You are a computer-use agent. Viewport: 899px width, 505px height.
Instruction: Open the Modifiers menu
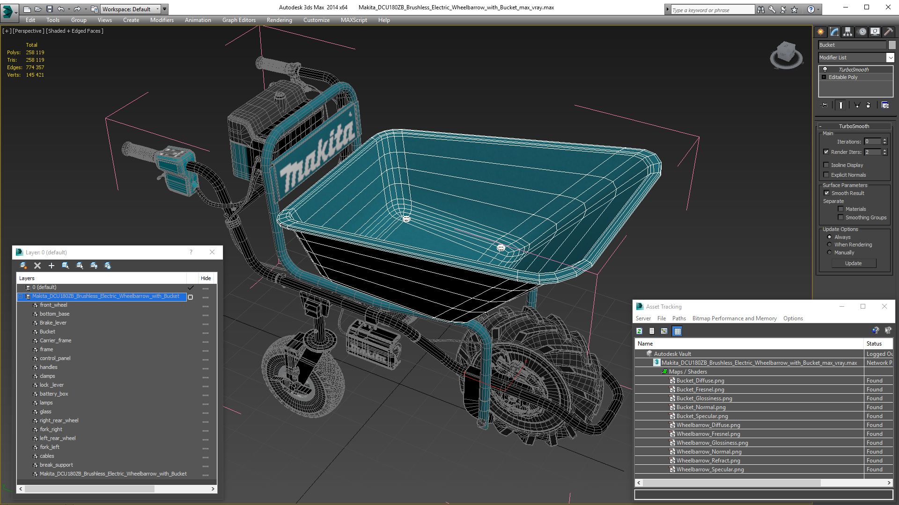point(162,20)
